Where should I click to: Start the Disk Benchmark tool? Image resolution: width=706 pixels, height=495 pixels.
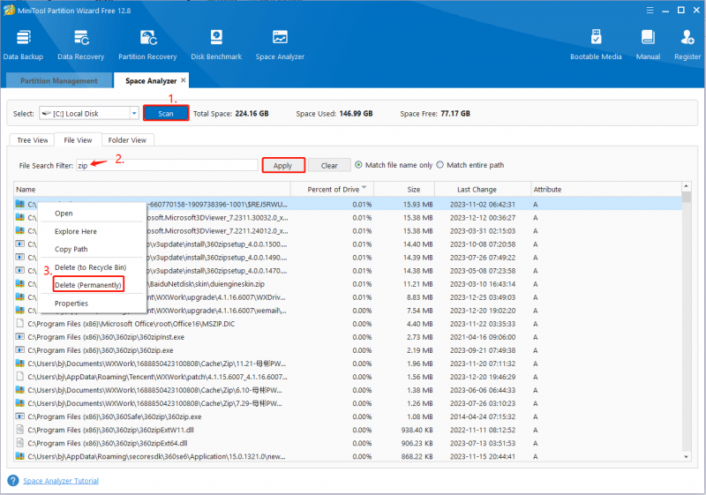coord(216,44)
